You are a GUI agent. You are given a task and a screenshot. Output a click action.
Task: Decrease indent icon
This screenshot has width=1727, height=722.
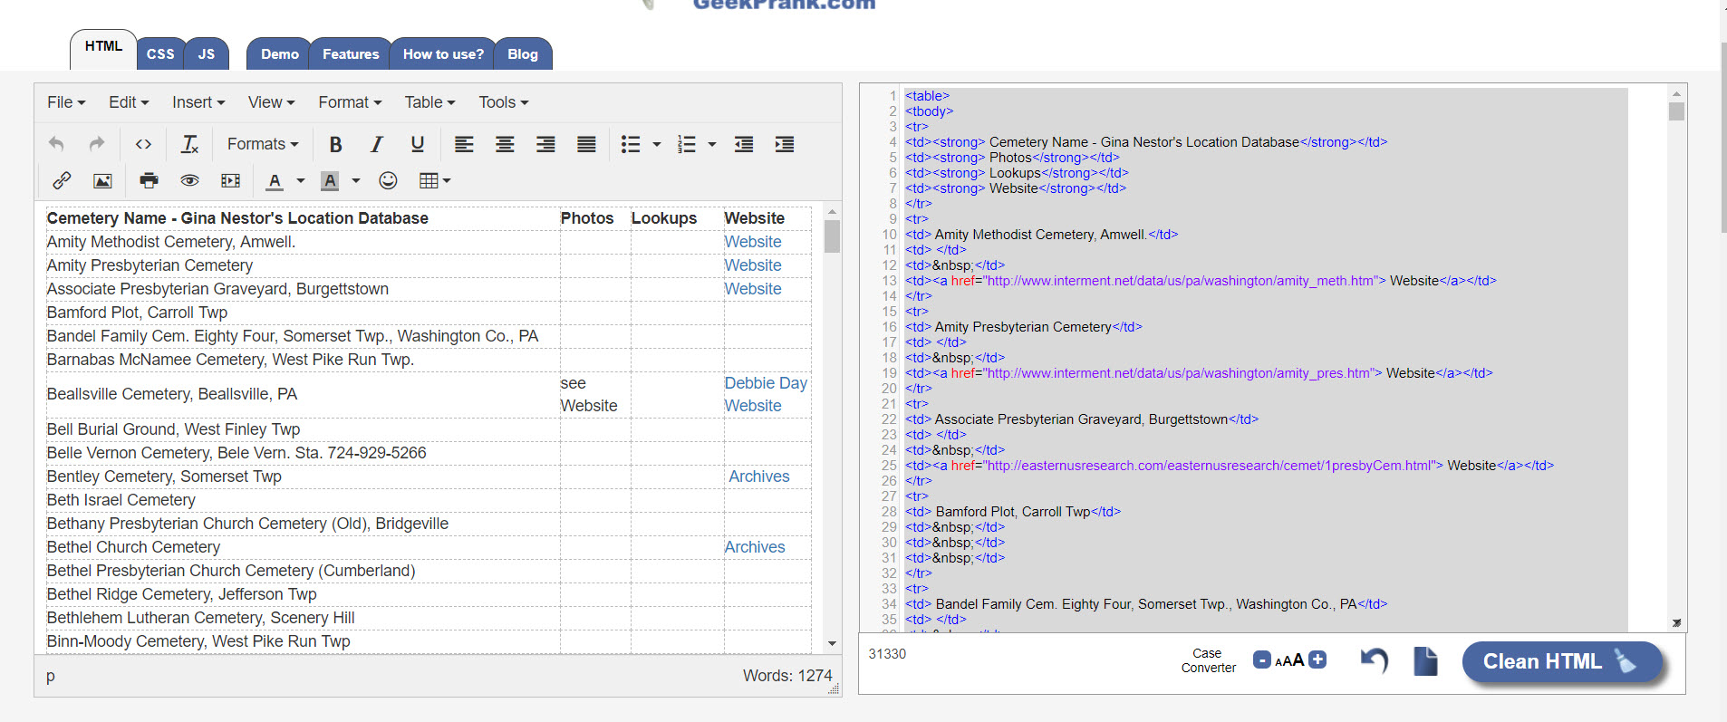[x=744, y=144]
